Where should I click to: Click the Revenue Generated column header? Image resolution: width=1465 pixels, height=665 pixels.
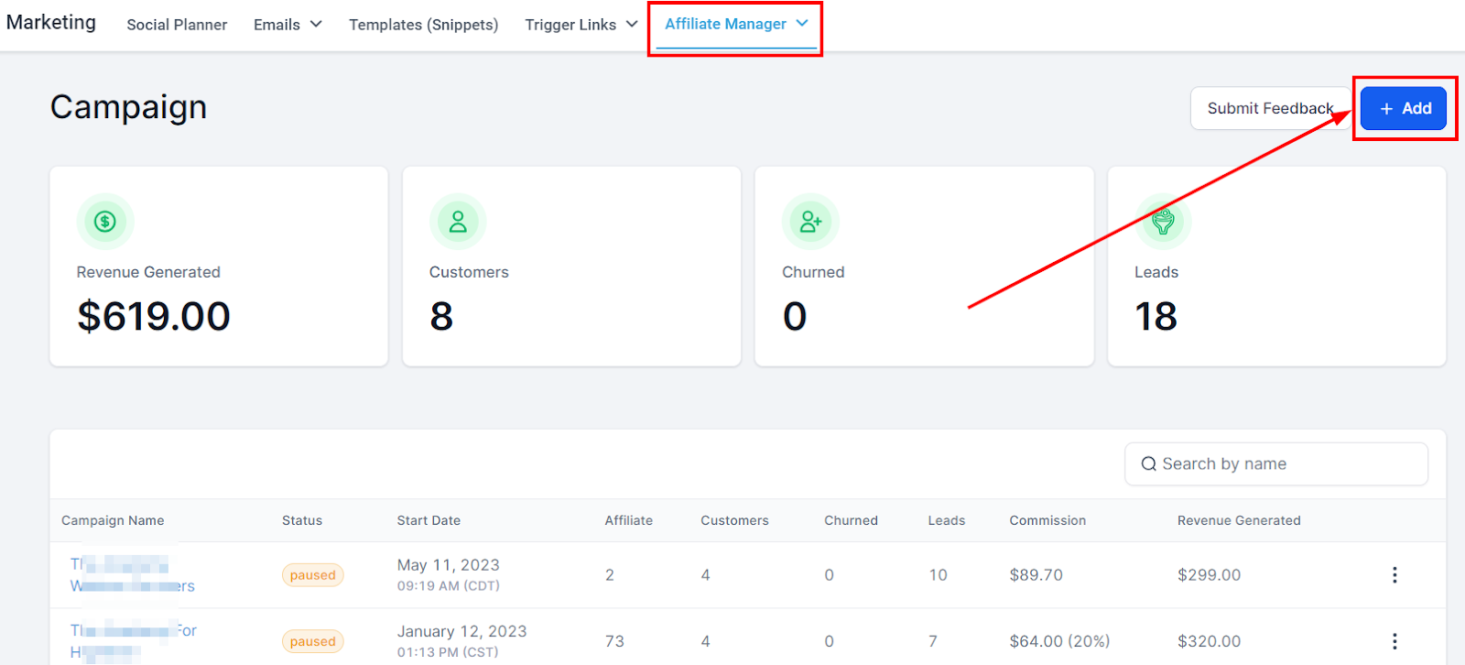click(1239, 520)
